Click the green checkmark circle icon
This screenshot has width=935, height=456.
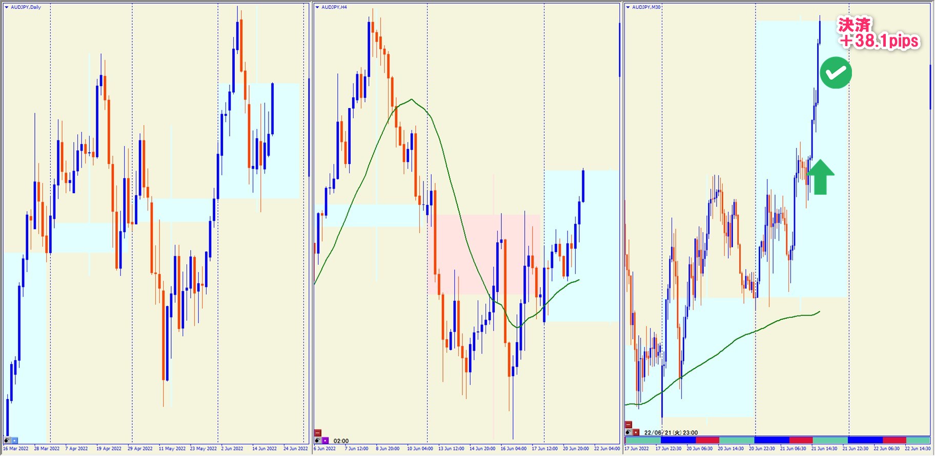coord(836,73)
